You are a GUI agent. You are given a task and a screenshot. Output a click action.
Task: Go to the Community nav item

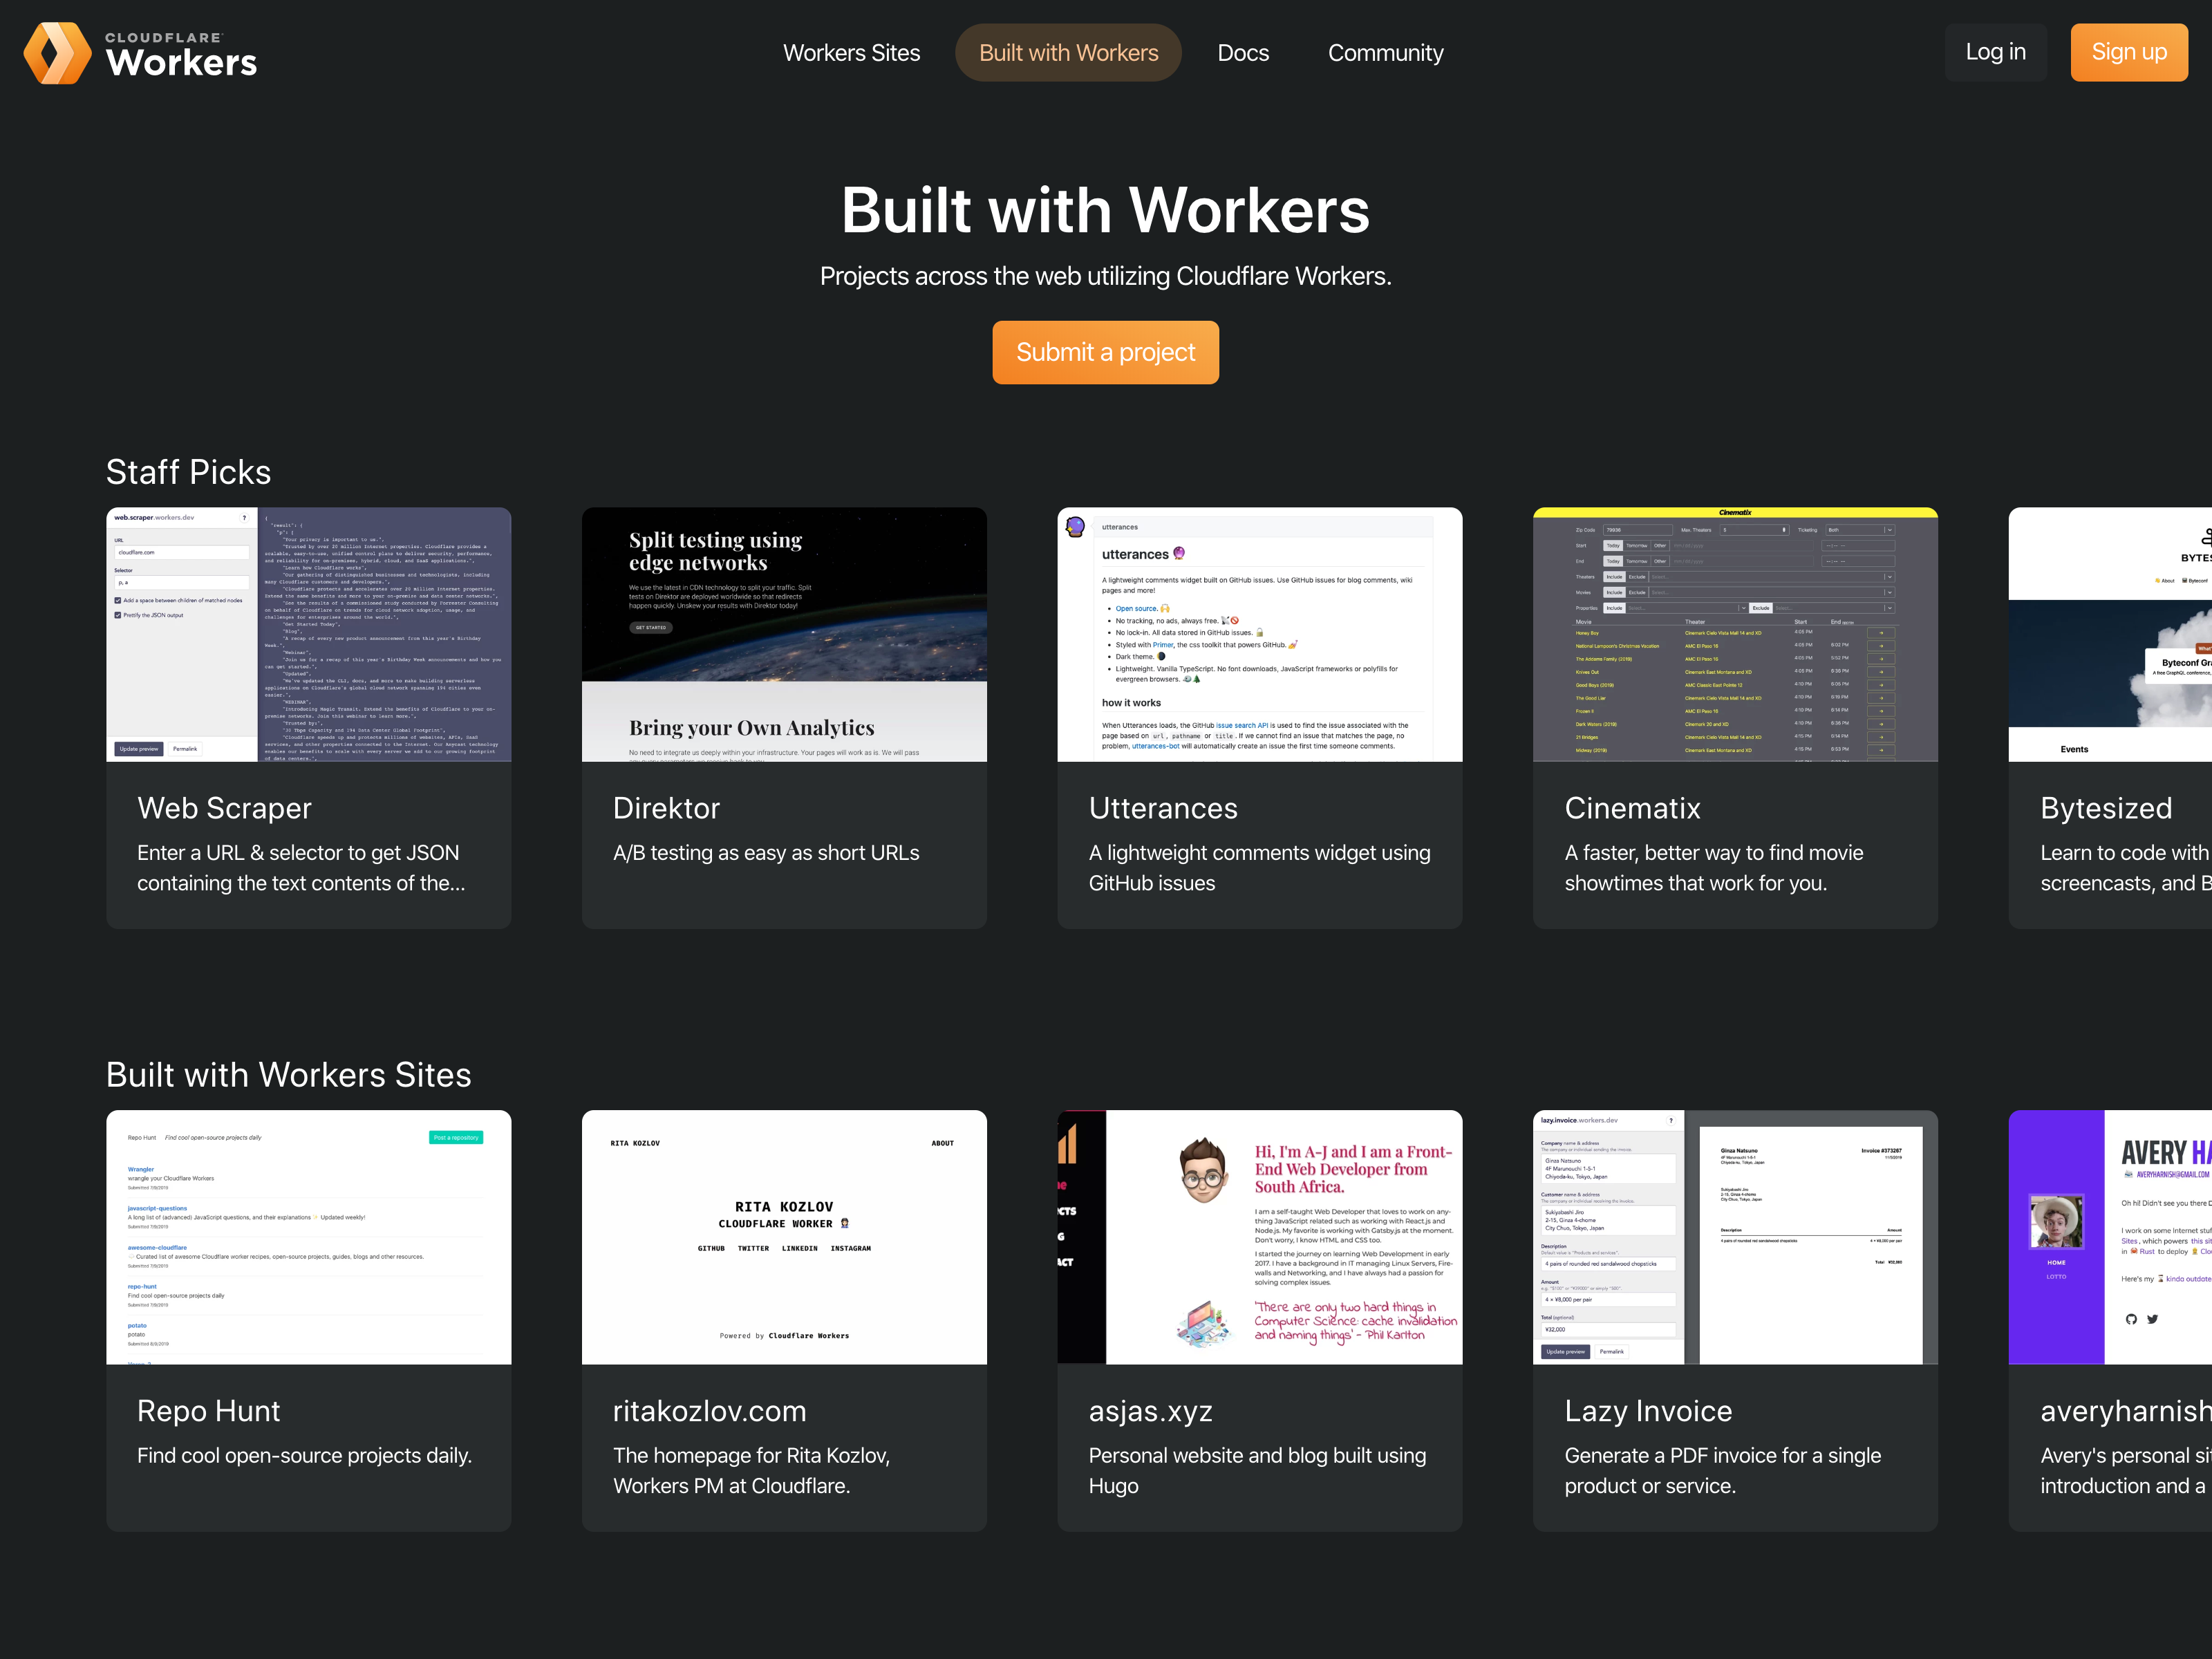tap(1385, 53)
